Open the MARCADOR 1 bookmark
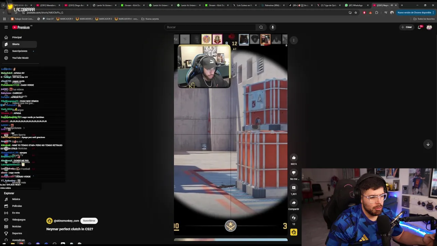437x246 pixels. click(65, 19)
